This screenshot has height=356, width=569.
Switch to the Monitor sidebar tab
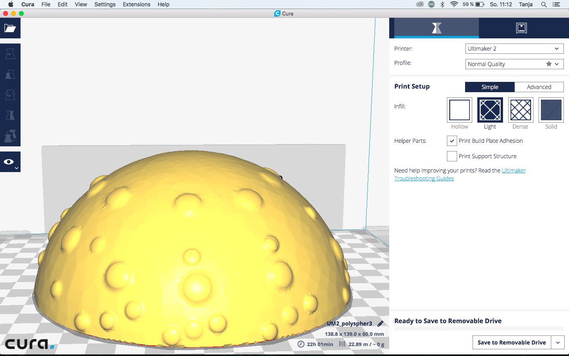521,28
